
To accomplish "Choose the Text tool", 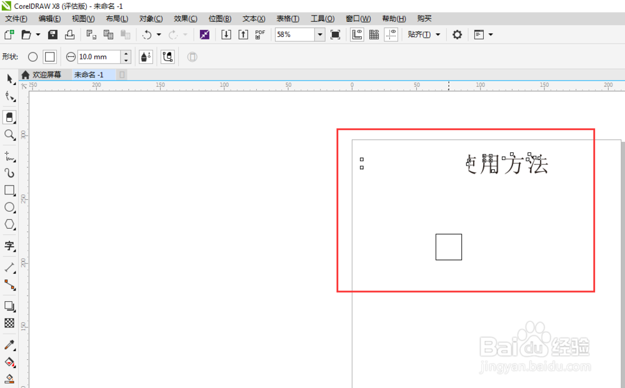I will click(x=9, y=246).
